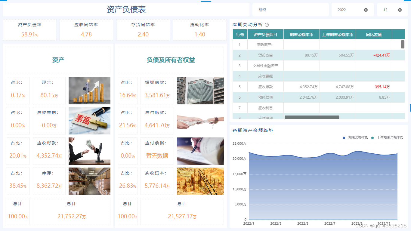This screenshot has height=231, width=411.
Task: Click the 现金 coins image
Action: [x=89, y=91]
